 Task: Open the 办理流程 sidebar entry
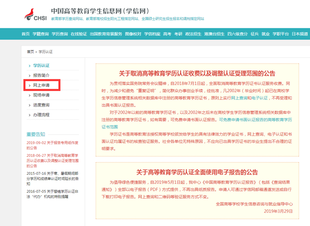click(x=41, y=115)
